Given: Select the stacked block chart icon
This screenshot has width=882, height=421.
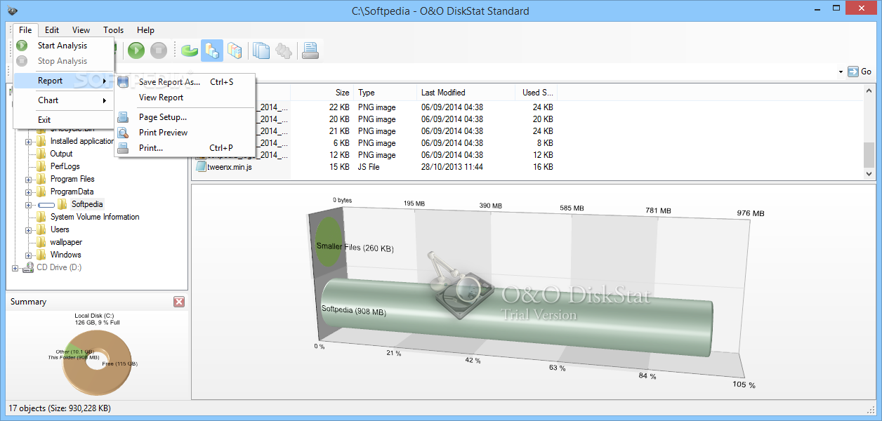Looking at the screenshot, I should [x=235, y=50].
